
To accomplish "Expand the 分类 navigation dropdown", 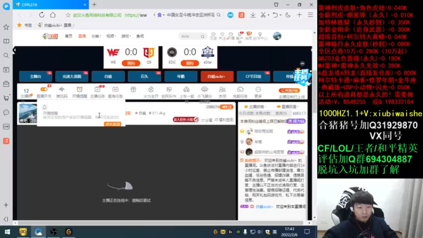I will click(x=96, y=36).
